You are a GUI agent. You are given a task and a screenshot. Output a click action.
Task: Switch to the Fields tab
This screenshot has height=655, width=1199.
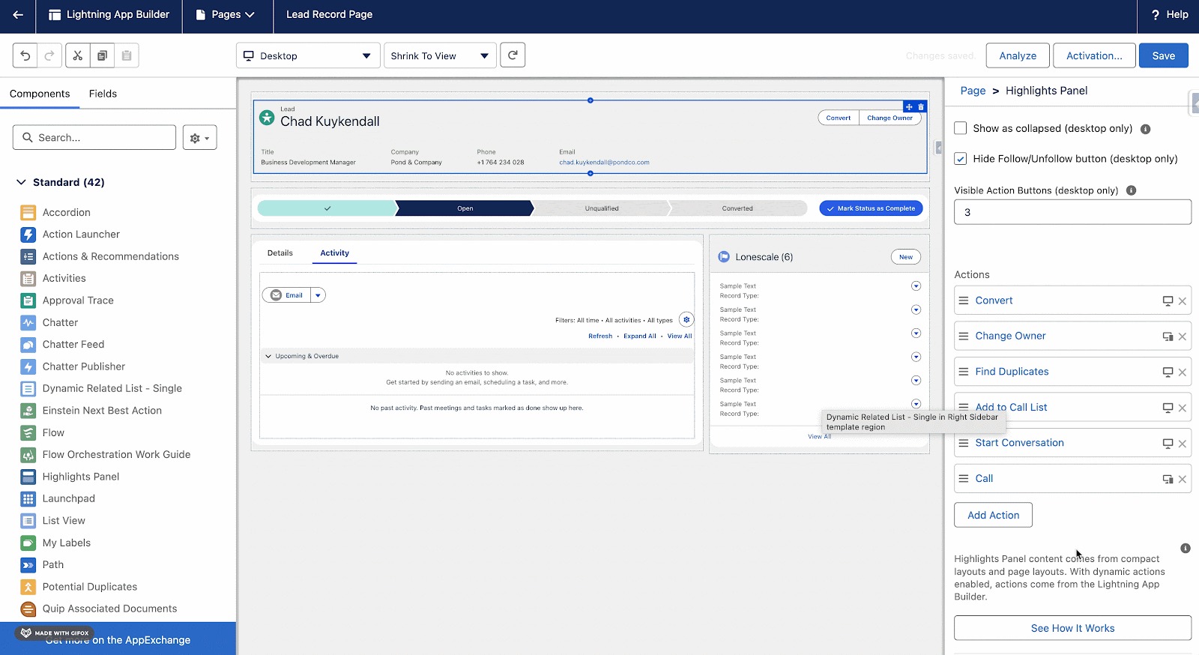(103, 94)
